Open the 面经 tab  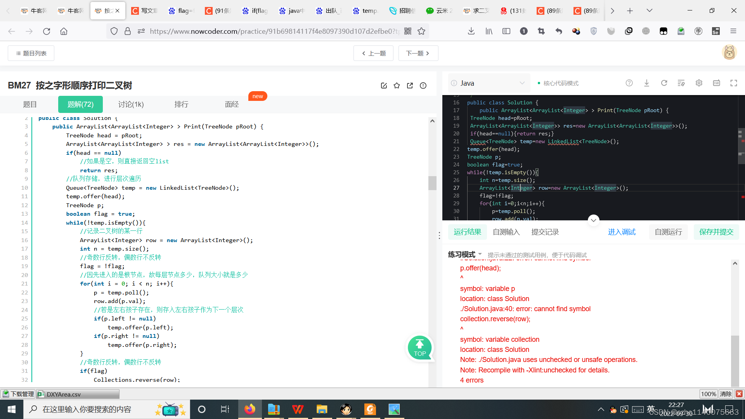coord(232,104)
